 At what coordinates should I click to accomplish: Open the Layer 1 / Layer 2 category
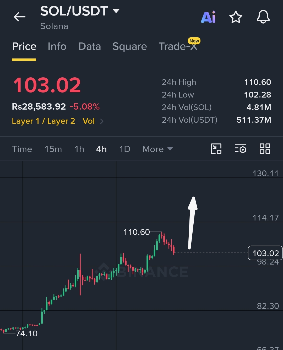43,121
